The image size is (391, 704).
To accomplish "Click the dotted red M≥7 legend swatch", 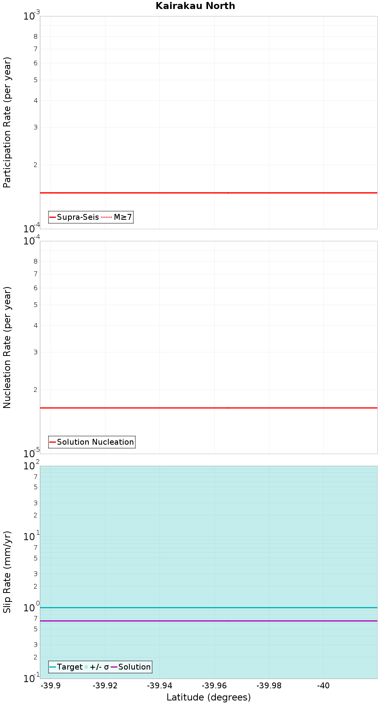I will pos(106,217).
